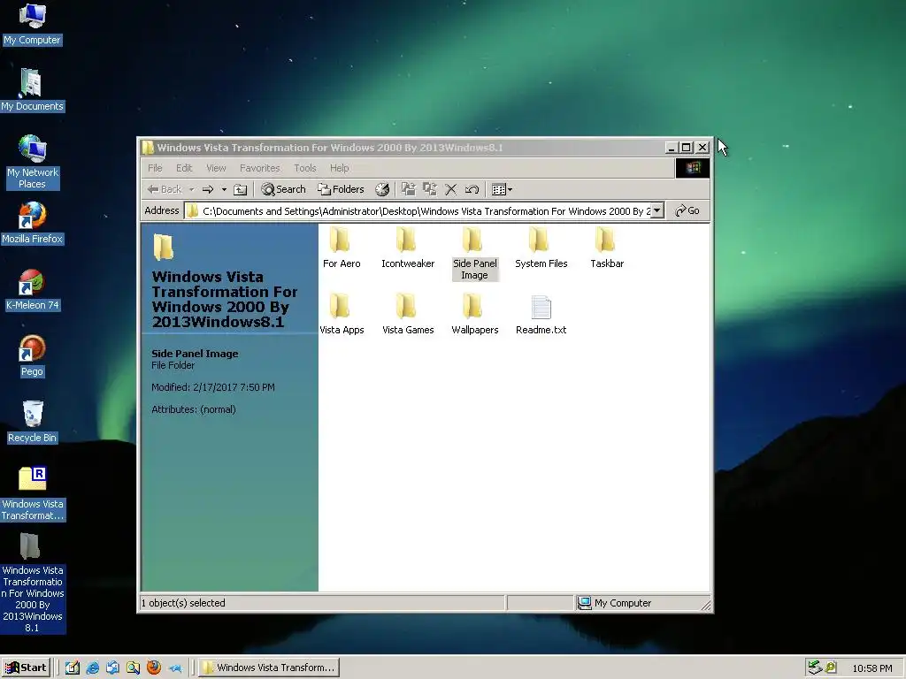Image resolution: width=906 pixels, height=679 pixels.
Task: Click the Forward arrow button
Action: (x=208, y=189)
